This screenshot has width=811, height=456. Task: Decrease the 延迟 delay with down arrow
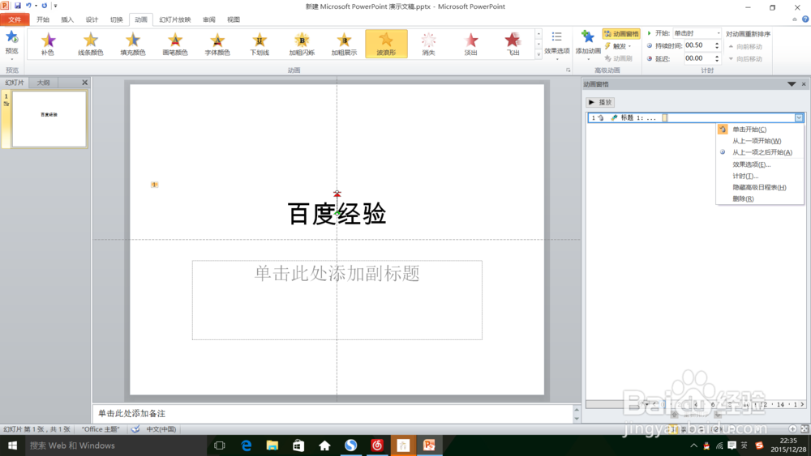(718, 61)
